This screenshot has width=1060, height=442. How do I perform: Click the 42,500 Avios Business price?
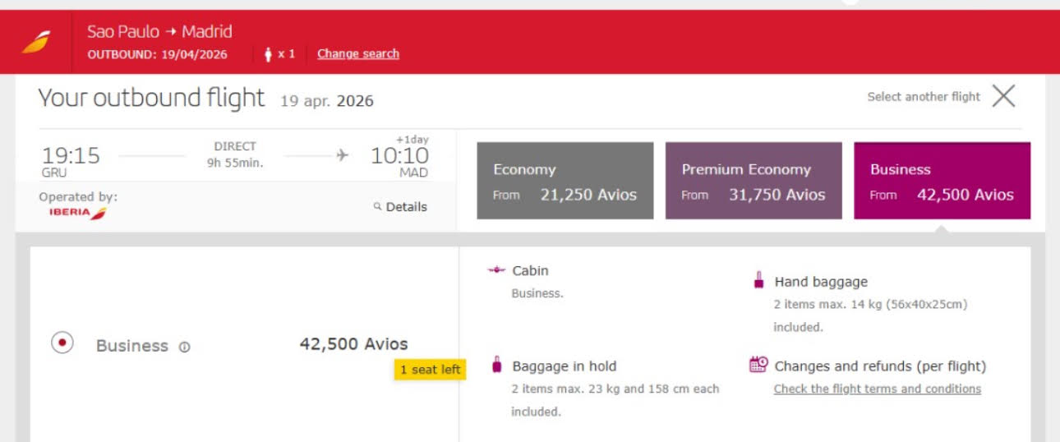point(353,344)
